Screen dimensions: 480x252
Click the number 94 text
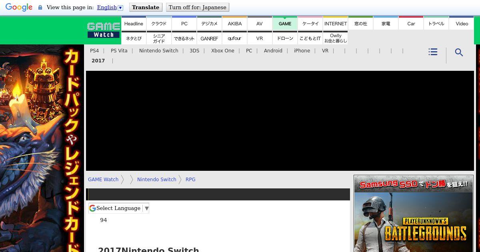tap(104, 220)
